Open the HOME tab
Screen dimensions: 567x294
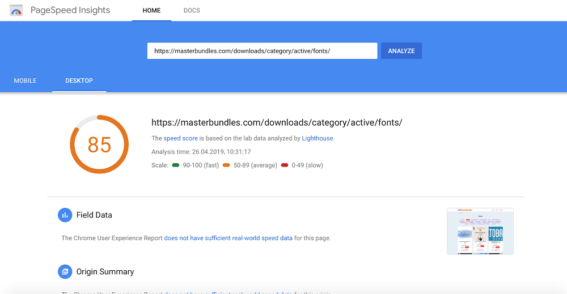[x=151, y=10]
